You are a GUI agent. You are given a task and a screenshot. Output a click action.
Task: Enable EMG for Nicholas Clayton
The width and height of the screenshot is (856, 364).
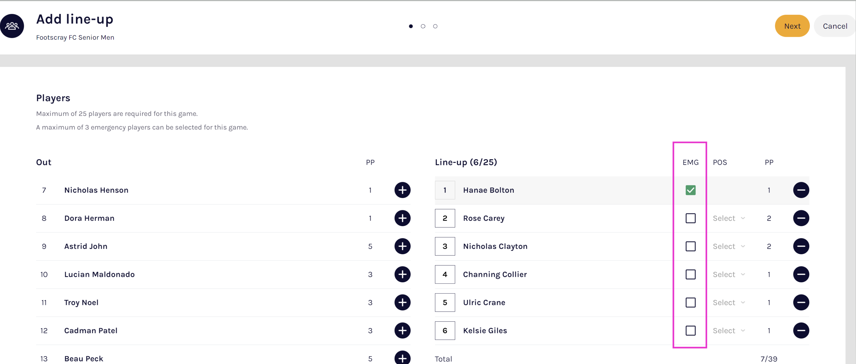pos(691,246)
